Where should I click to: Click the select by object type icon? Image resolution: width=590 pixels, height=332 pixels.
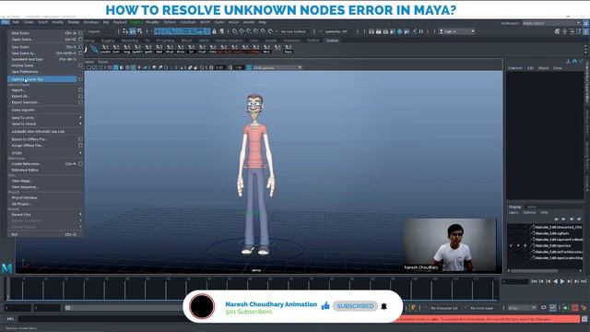point(133,31)
